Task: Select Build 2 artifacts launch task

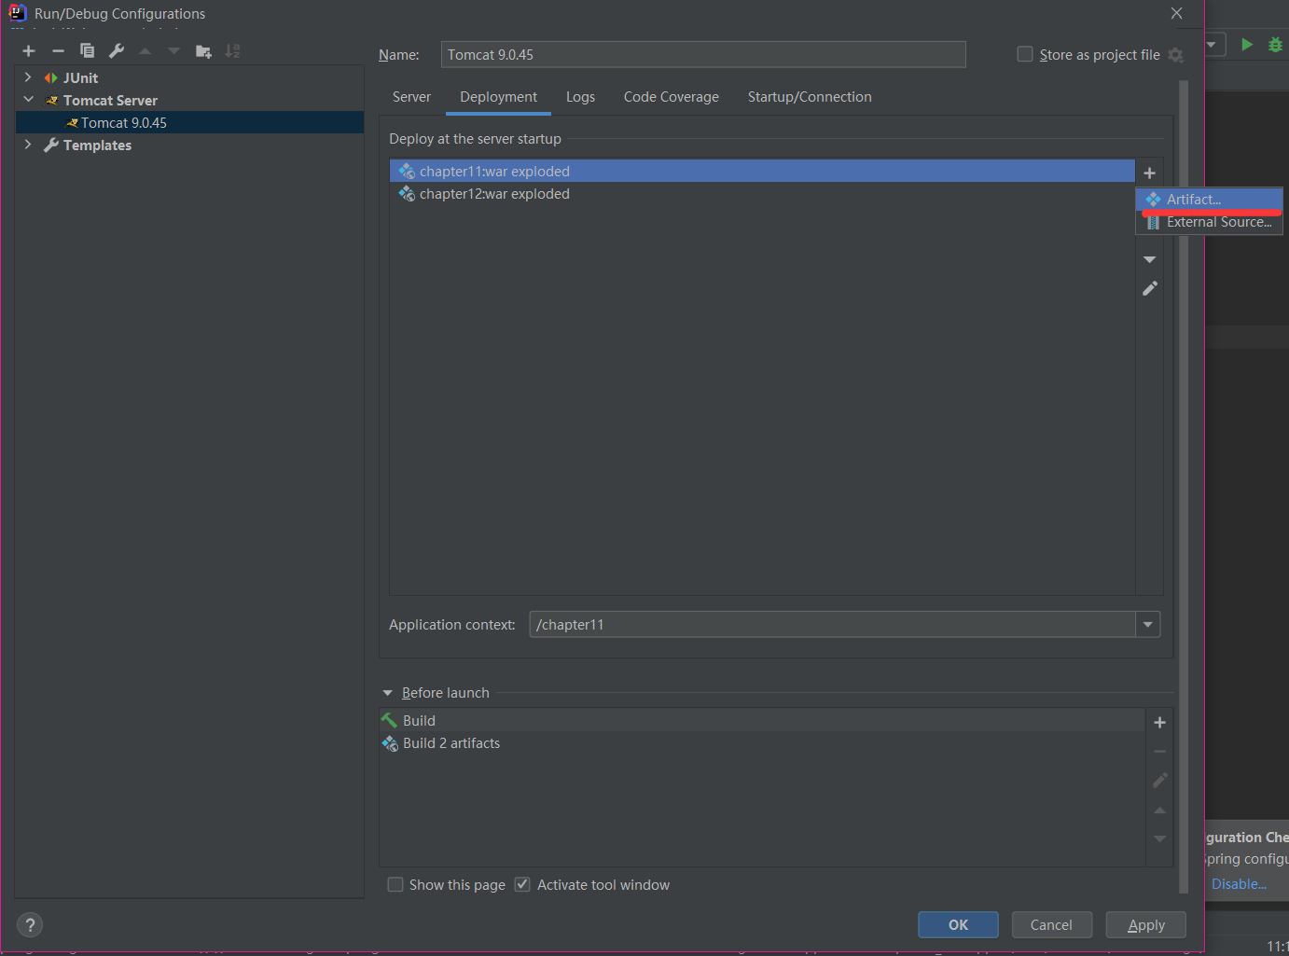Action: [762, 743]
